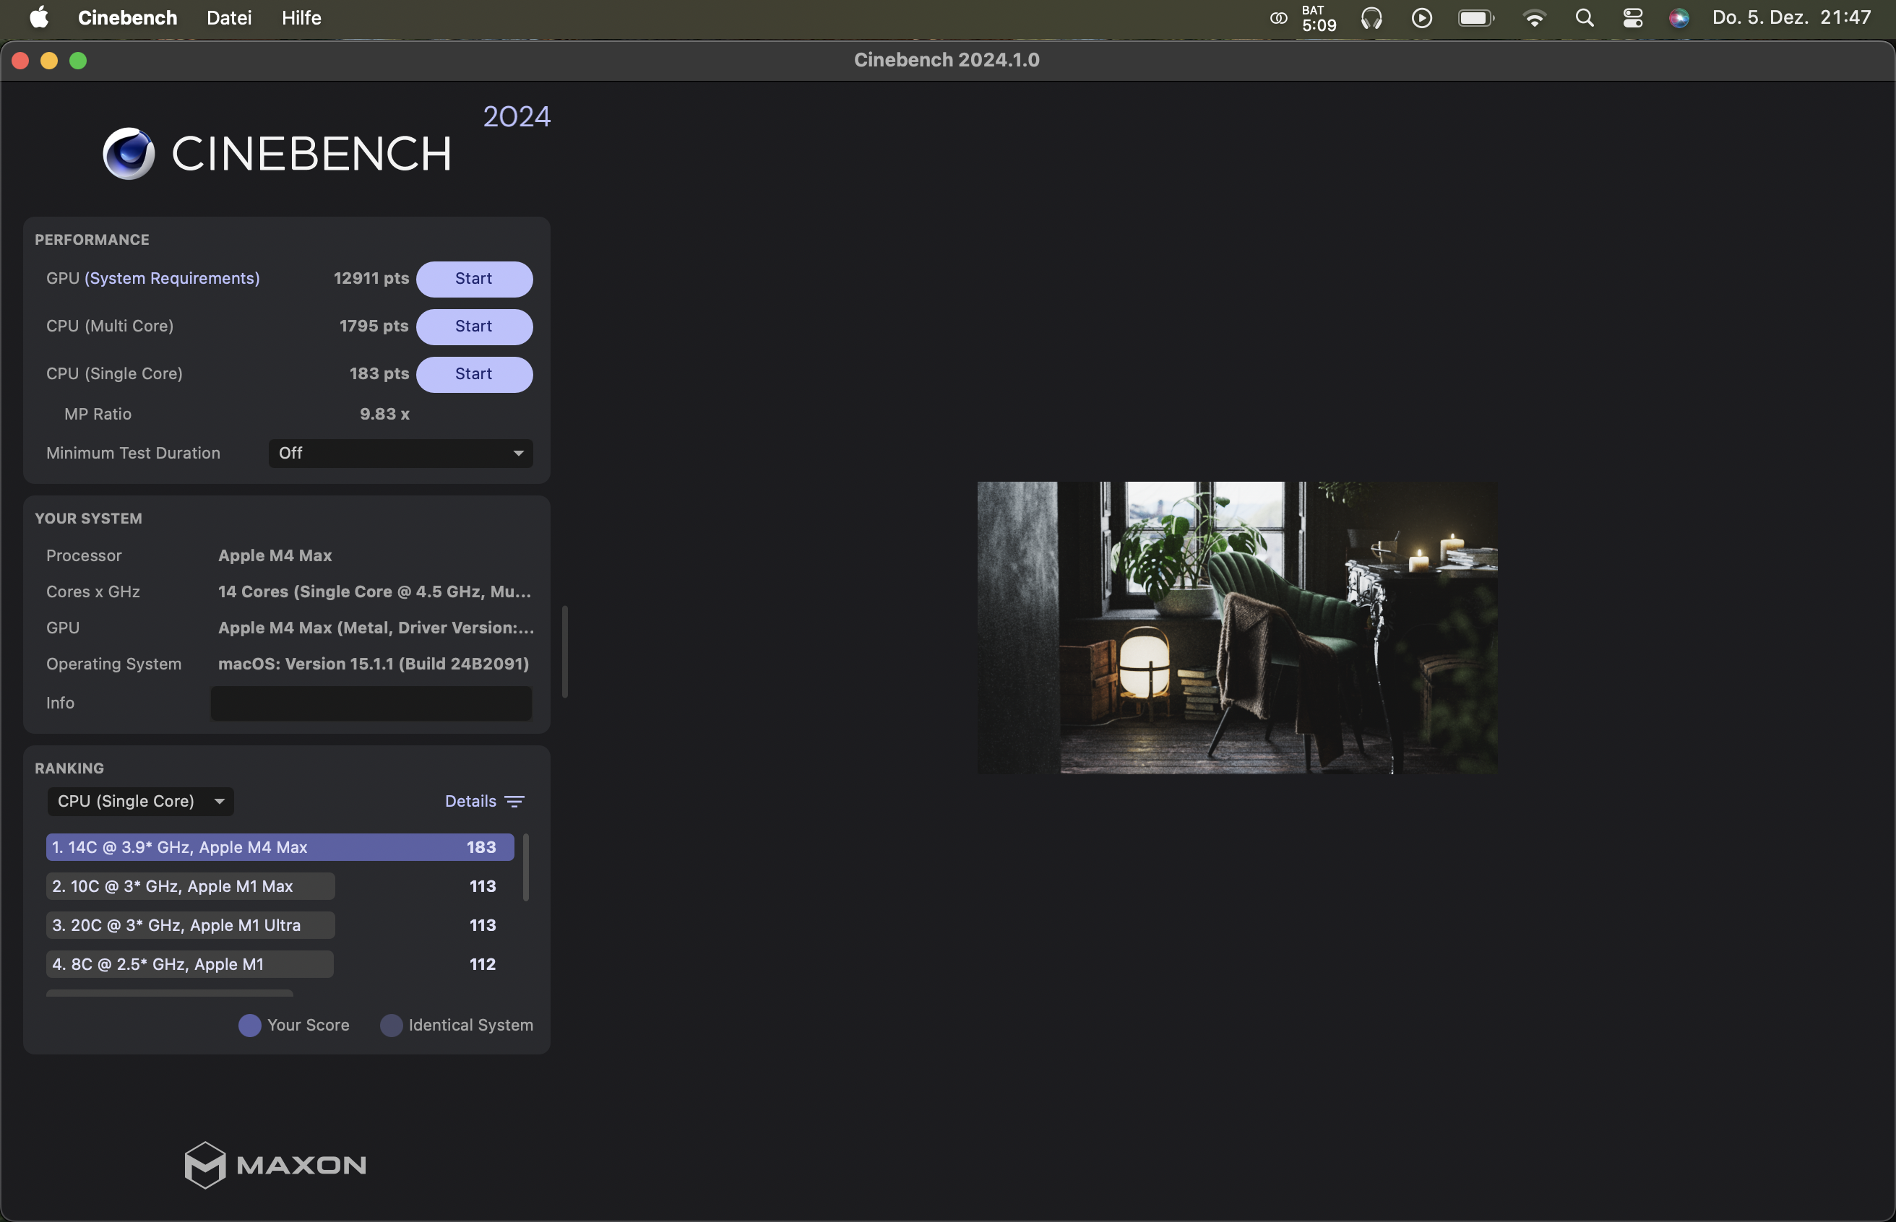
Task: Click the Your Score legend dot
Action: 250,1026
